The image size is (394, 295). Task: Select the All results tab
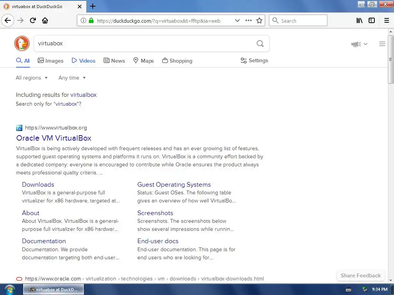(x=23, y=61)
